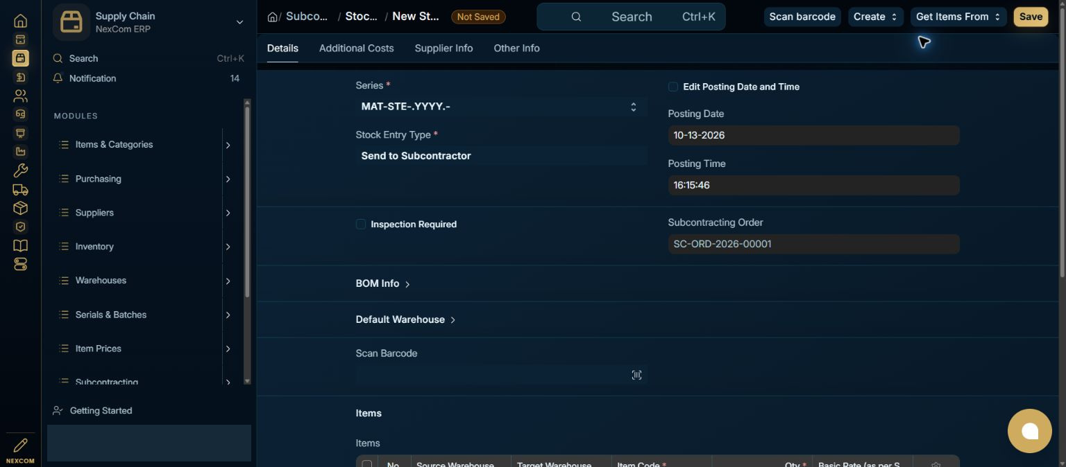Focus the Scan Barcode input field

pos(501,375)
